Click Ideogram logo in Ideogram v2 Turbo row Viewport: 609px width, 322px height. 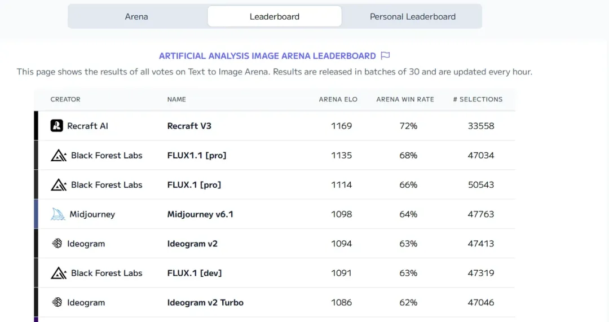(57, 302)
